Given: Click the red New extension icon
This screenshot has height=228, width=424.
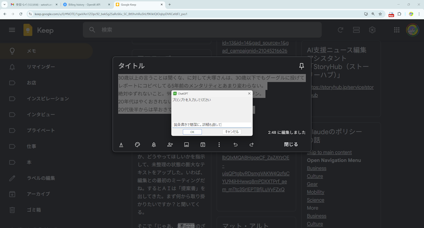Looking at the screenshot, I should [391, 14].
